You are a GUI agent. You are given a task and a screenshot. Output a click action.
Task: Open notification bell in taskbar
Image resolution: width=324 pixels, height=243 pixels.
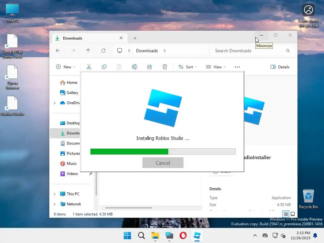[x=315, y=235]
